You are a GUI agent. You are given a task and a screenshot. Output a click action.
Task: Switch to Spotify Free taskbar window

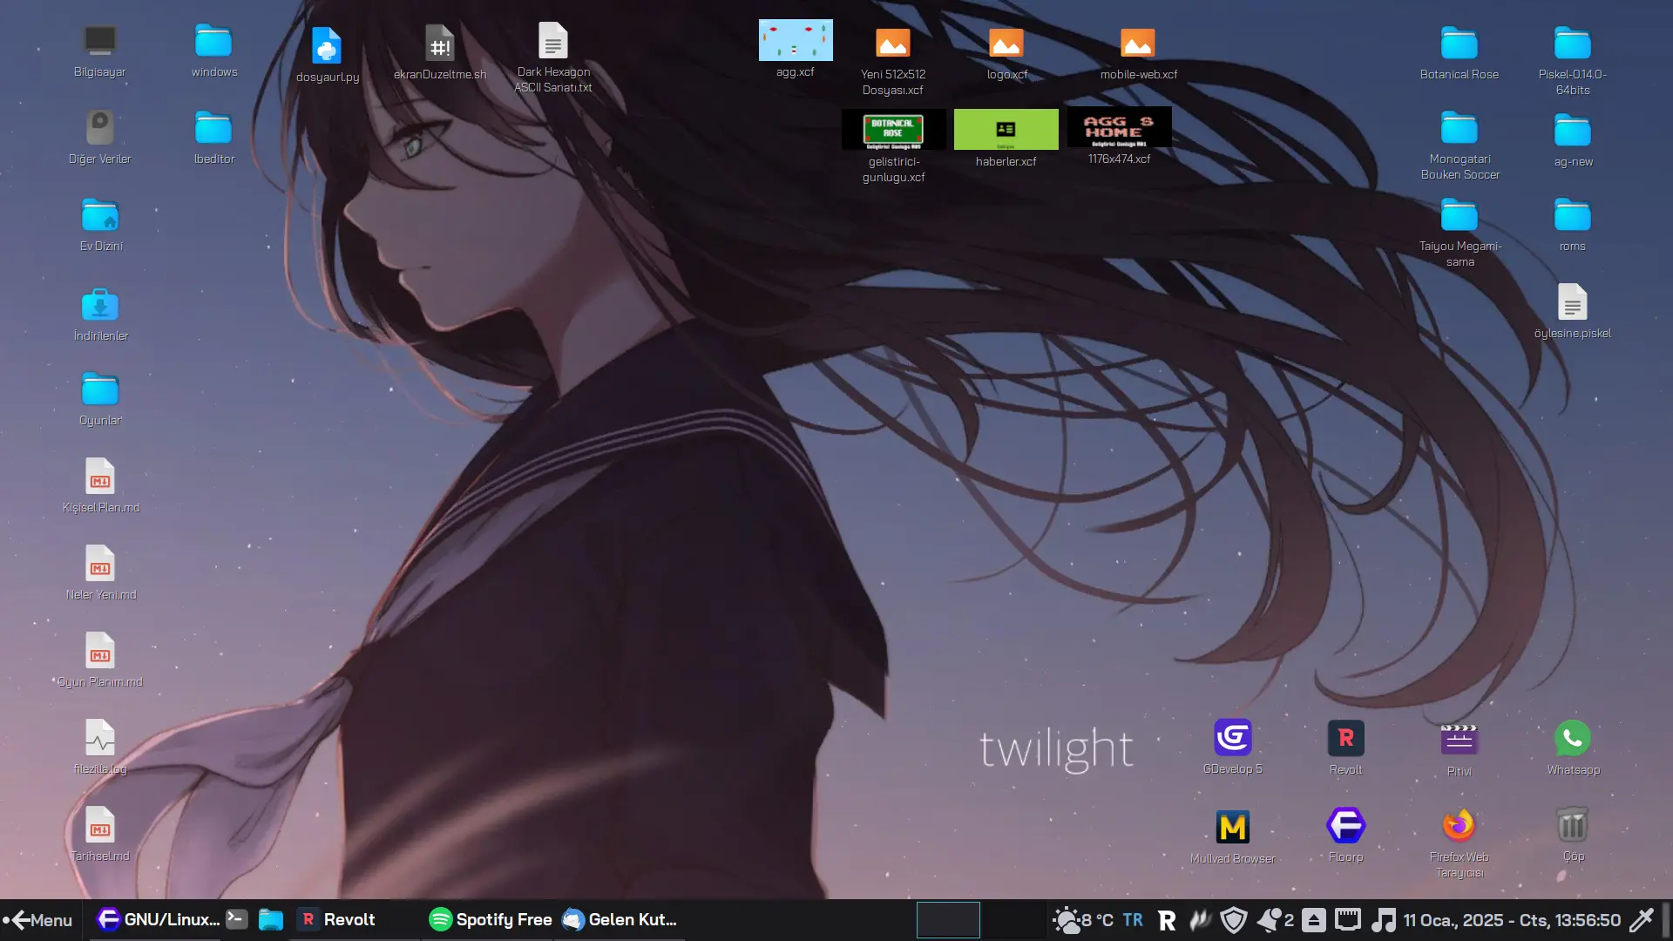click(x=491, y=920)
